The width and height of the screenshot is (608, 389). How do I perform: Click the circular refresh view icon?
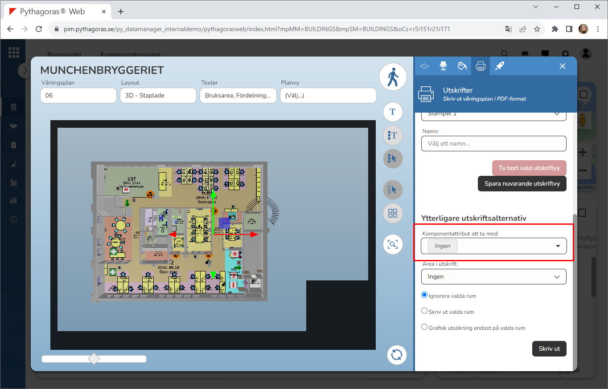[x=397, y=355]
